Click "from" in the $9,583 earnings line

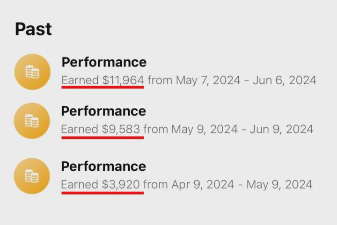156,129
